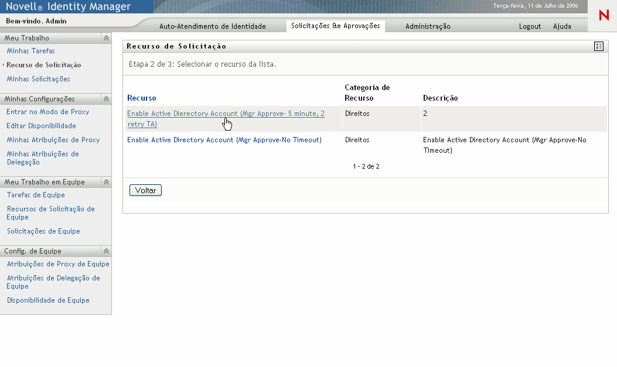617x367 pixels.
Task: Open Minhas Atribuições de Proxy
Action: tap(53, 140)
